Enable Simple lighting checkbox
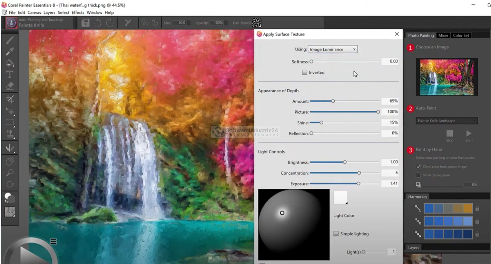 [x=336, y=234]
